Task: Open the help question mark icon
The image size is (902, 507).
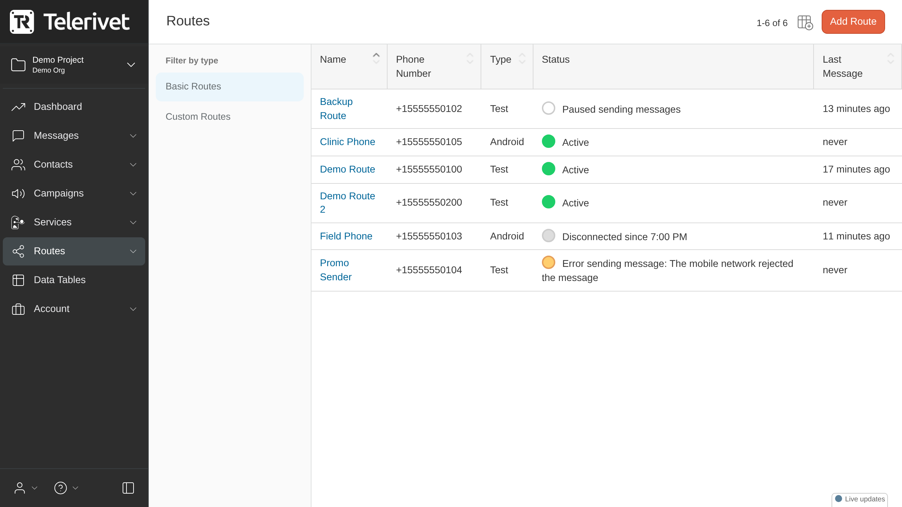Action: pyautogui.click(x=61, y=488)
